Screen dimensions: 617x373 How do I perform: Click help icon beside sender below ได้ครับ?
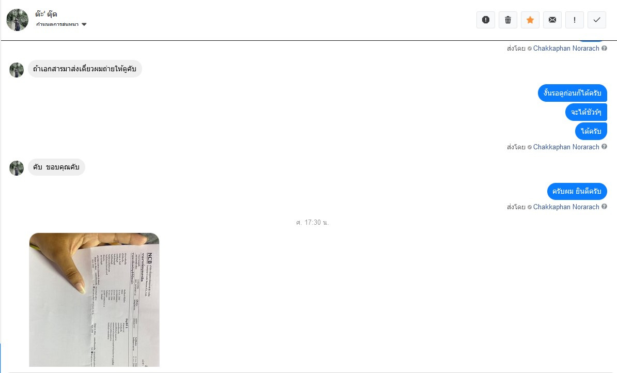point(604,147)
